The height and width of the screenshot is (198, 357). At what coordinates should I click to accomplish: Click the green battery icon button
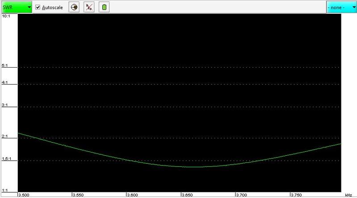104,7
